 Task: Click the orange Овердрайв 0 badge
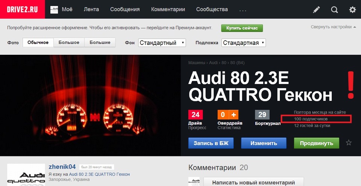tap(223, 115)
